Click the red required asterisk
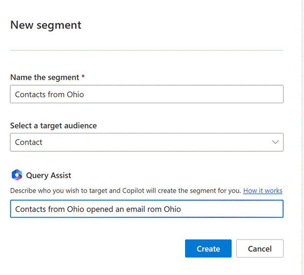 (83, 77)
